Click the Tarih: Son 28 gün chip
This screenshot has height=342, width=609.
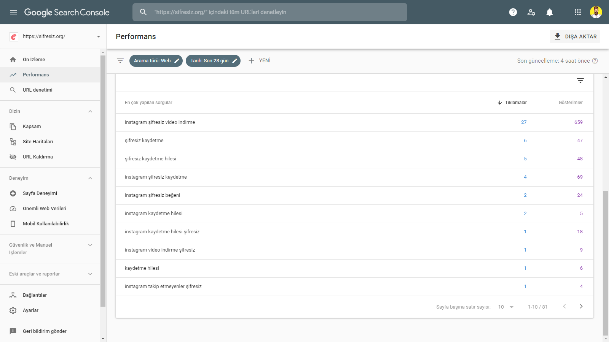(213, 61)
